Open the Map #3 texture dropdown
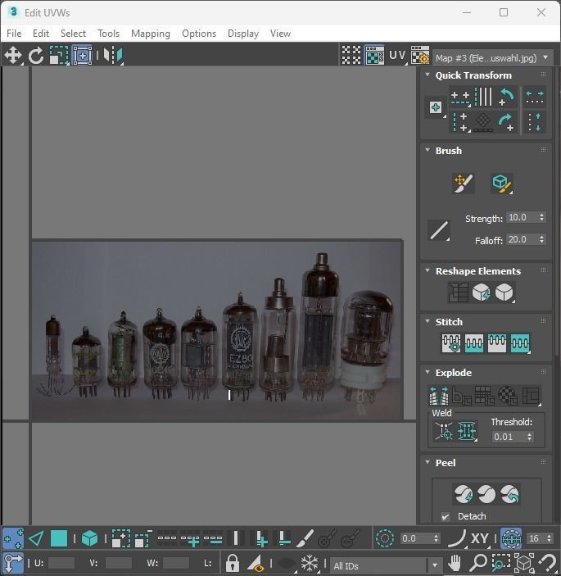The width and height of the screenshot is (561, 576). pos(493,57)
